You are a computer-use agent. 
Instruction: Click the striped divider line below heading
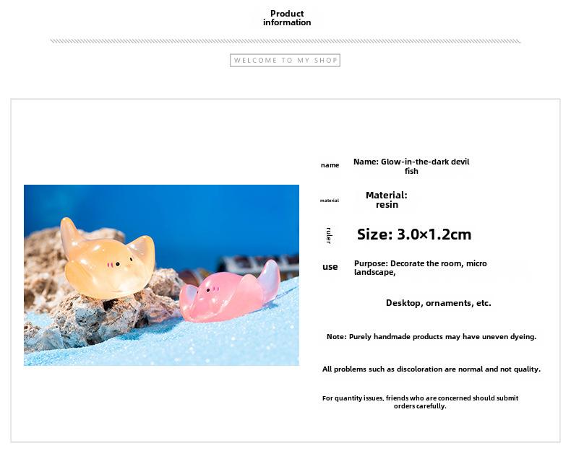[285, 41]
